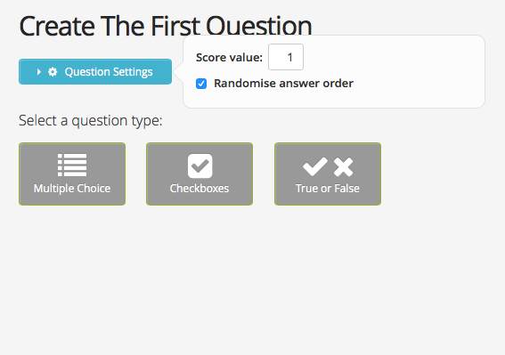Image resolution: width=505 pixels, height=355 pixels.
Task: Choose the Multiple Choice question type
Action: tap(72, 173)
